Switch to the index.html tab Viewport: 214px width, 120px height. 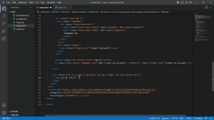[44, 8]
